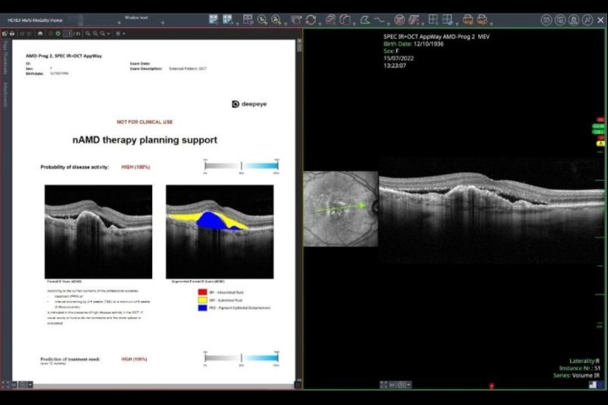Toggle the yellow annotation marker on right edge
The height and width of the screenshot is (405, 608).
pyautogui.click(x=600, y=143)
